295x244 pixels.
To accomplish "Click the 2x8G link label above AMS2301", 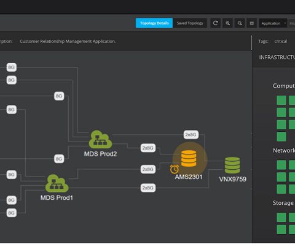I will (191, 135).
